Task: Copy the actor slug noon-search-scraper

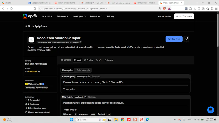Action: [80, 42]
